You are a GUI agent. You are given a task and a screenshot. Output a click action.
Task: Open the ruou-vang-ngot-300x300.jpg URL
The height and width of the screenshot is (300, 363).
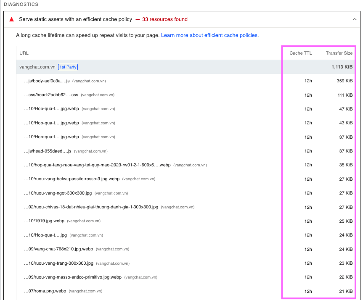point(58,193)
